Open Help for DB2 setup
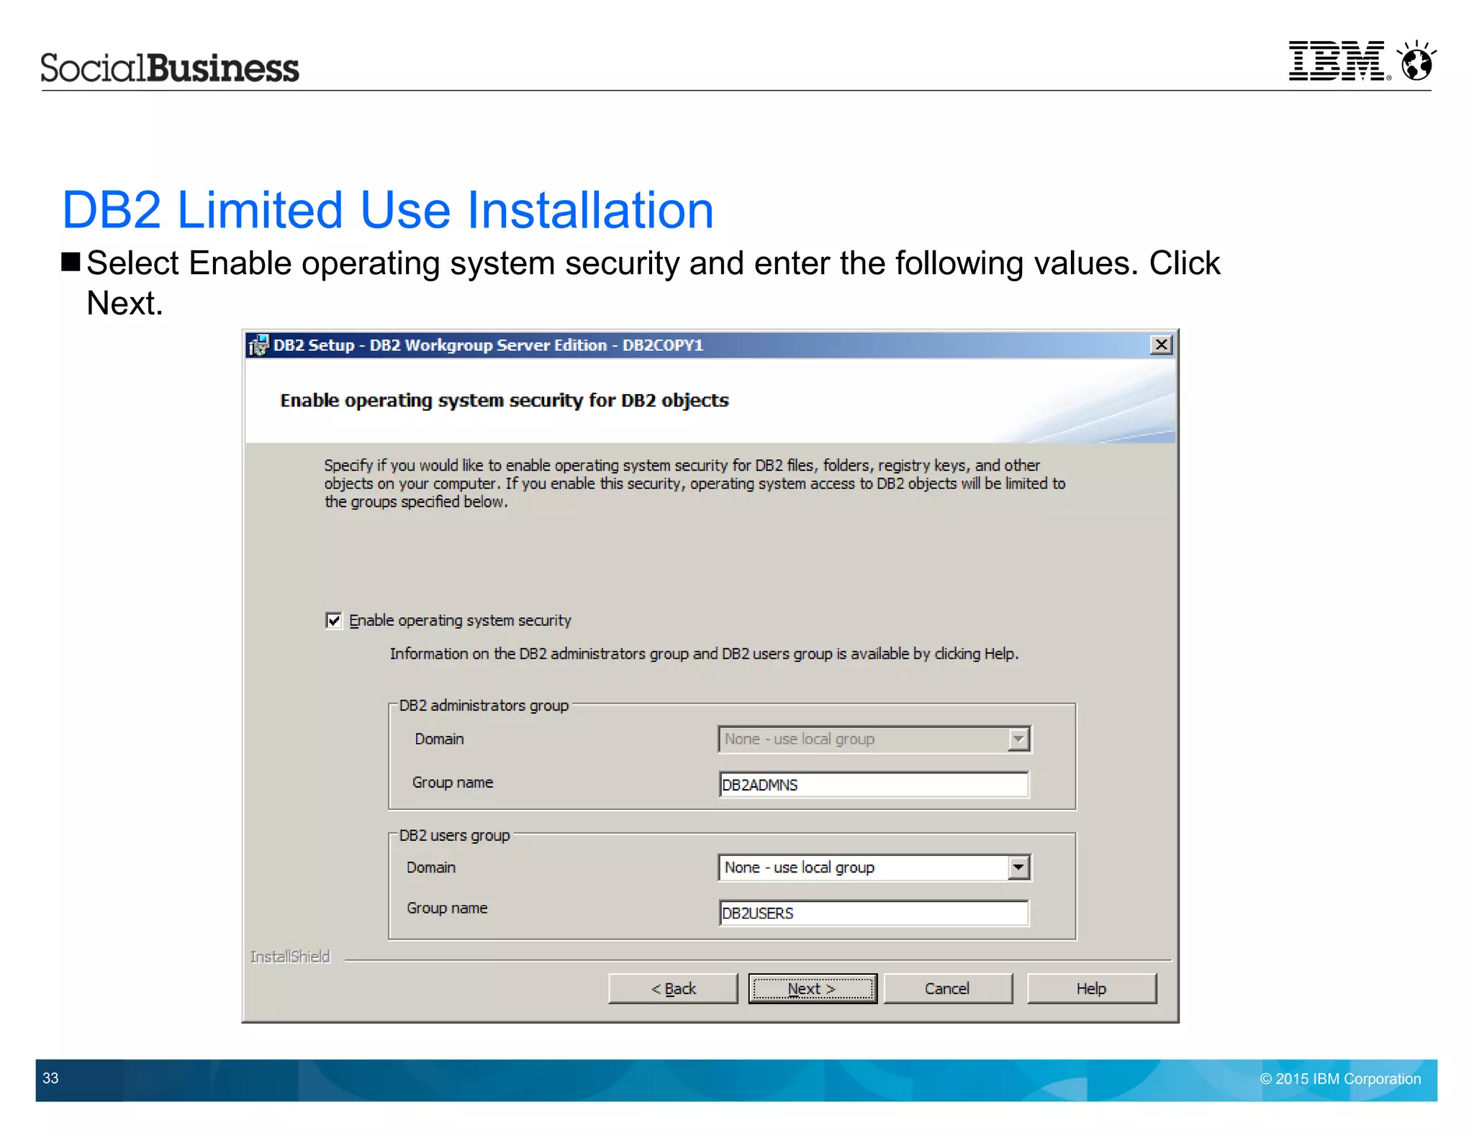This screenshot has width=1474, height=1138. click(1092, 988)
